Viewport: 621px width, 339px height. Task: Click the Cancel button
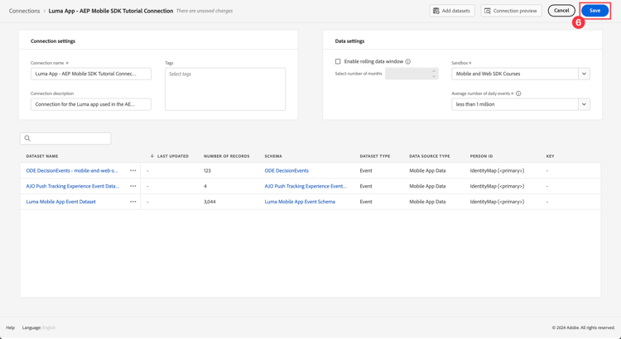(561, 11)
